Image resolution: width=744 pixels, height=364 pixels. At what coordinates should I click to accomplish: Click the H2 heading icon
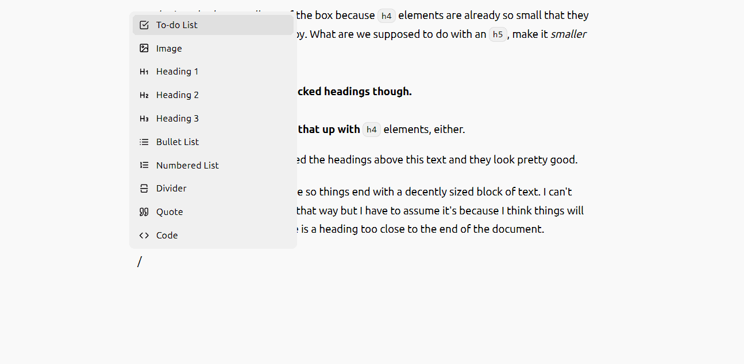click(144, 95)
